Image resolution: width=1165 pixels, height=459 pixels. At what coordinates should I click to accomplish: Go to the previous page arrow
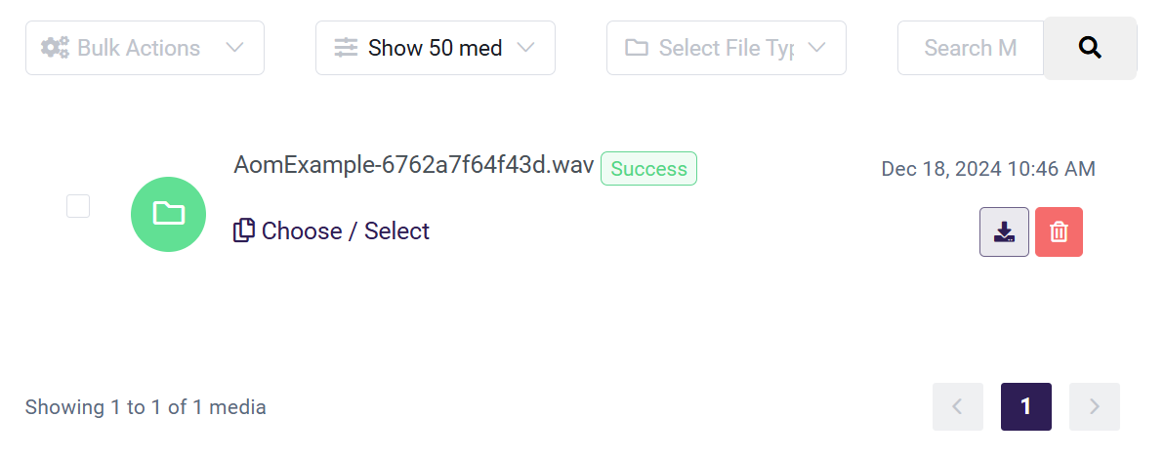957,406
